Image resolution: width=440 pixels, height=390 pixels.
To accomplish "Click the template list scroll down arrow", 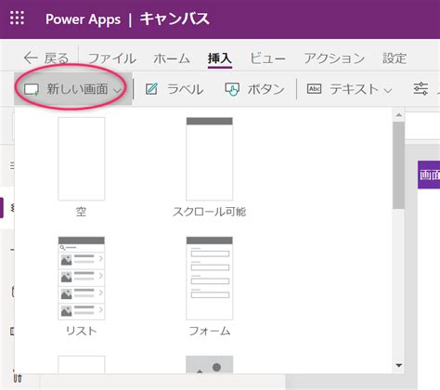I will click(x=399, y=365).
